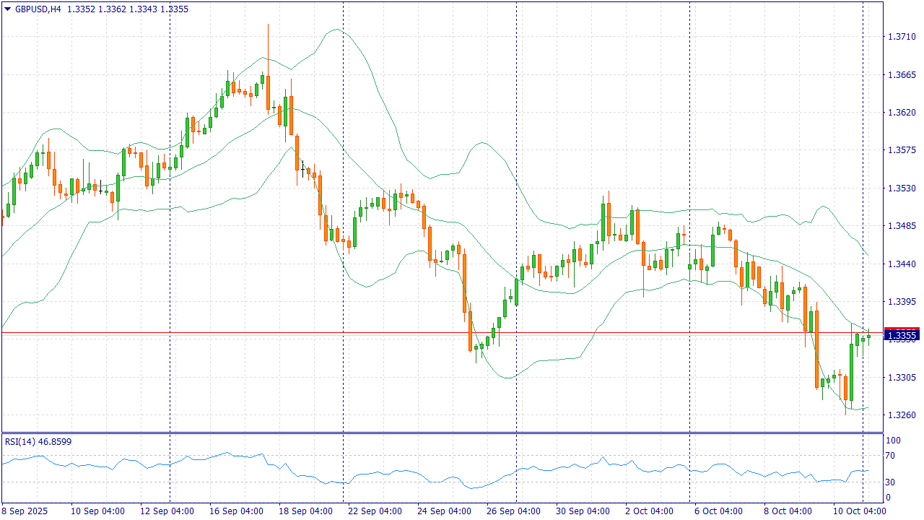Select the 22 Sep 04:00 time label
The width and height of the screenshot is (924, 520).
[375, 511]
